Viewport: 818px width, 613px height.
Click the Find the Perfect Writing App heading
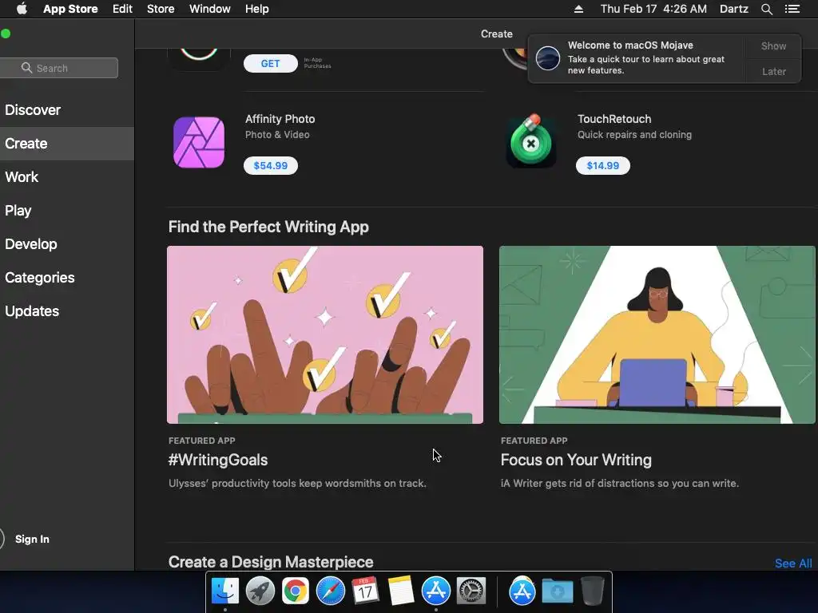[x=268, y=227]
